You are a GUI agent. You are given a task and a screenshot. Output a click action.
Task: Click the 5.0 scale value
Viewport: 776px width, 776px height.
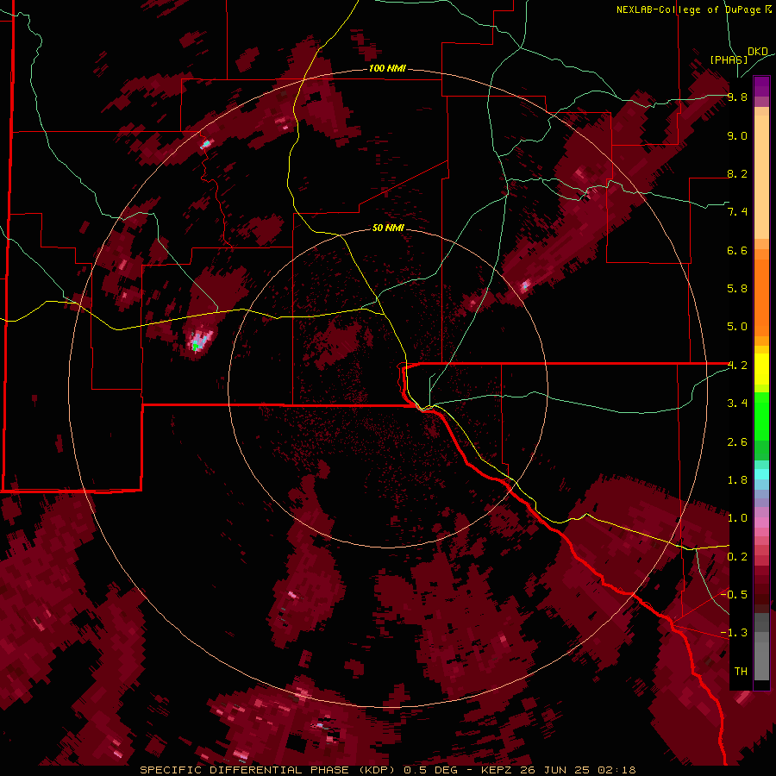pyautogui.click(x=737, y=327)
